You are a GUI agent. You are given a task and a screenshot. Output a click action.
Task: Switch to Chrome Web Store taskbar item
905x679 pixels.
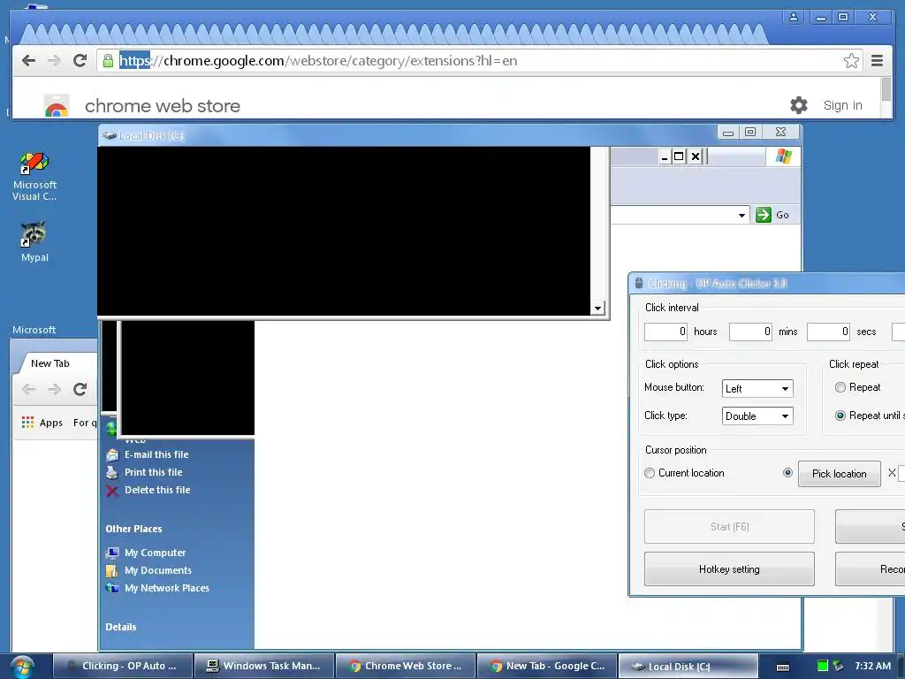click(x=406, y=666)
